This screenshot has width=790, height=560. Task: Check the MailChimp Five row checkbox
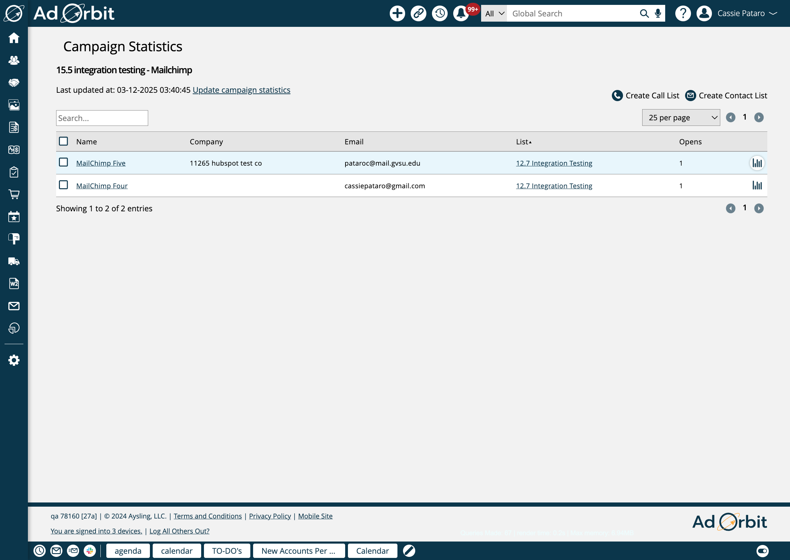(x=63, y=162)
